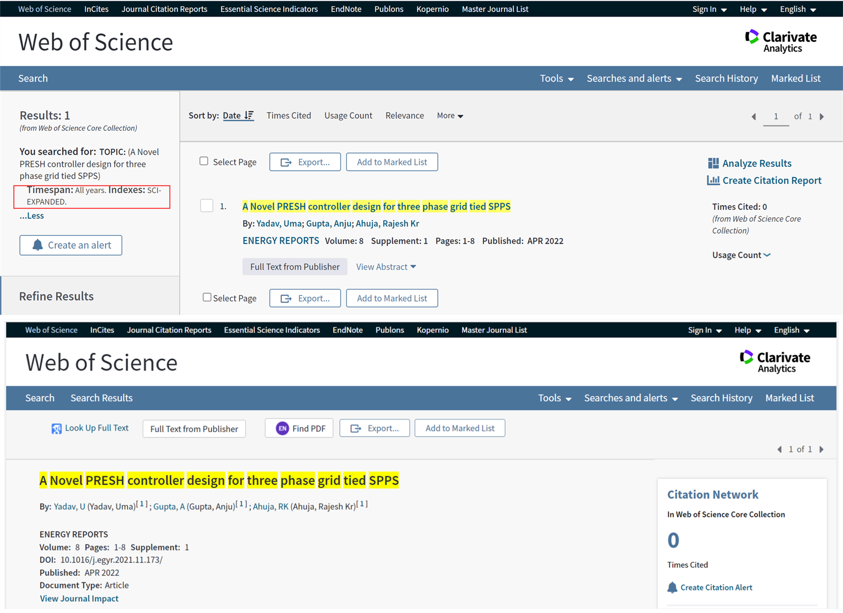Open Marked List in top window
843x613 pixels.
(796, 78)
